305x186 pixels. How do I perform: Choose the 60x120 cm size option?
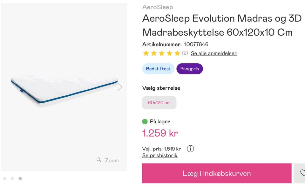(159, 103)
